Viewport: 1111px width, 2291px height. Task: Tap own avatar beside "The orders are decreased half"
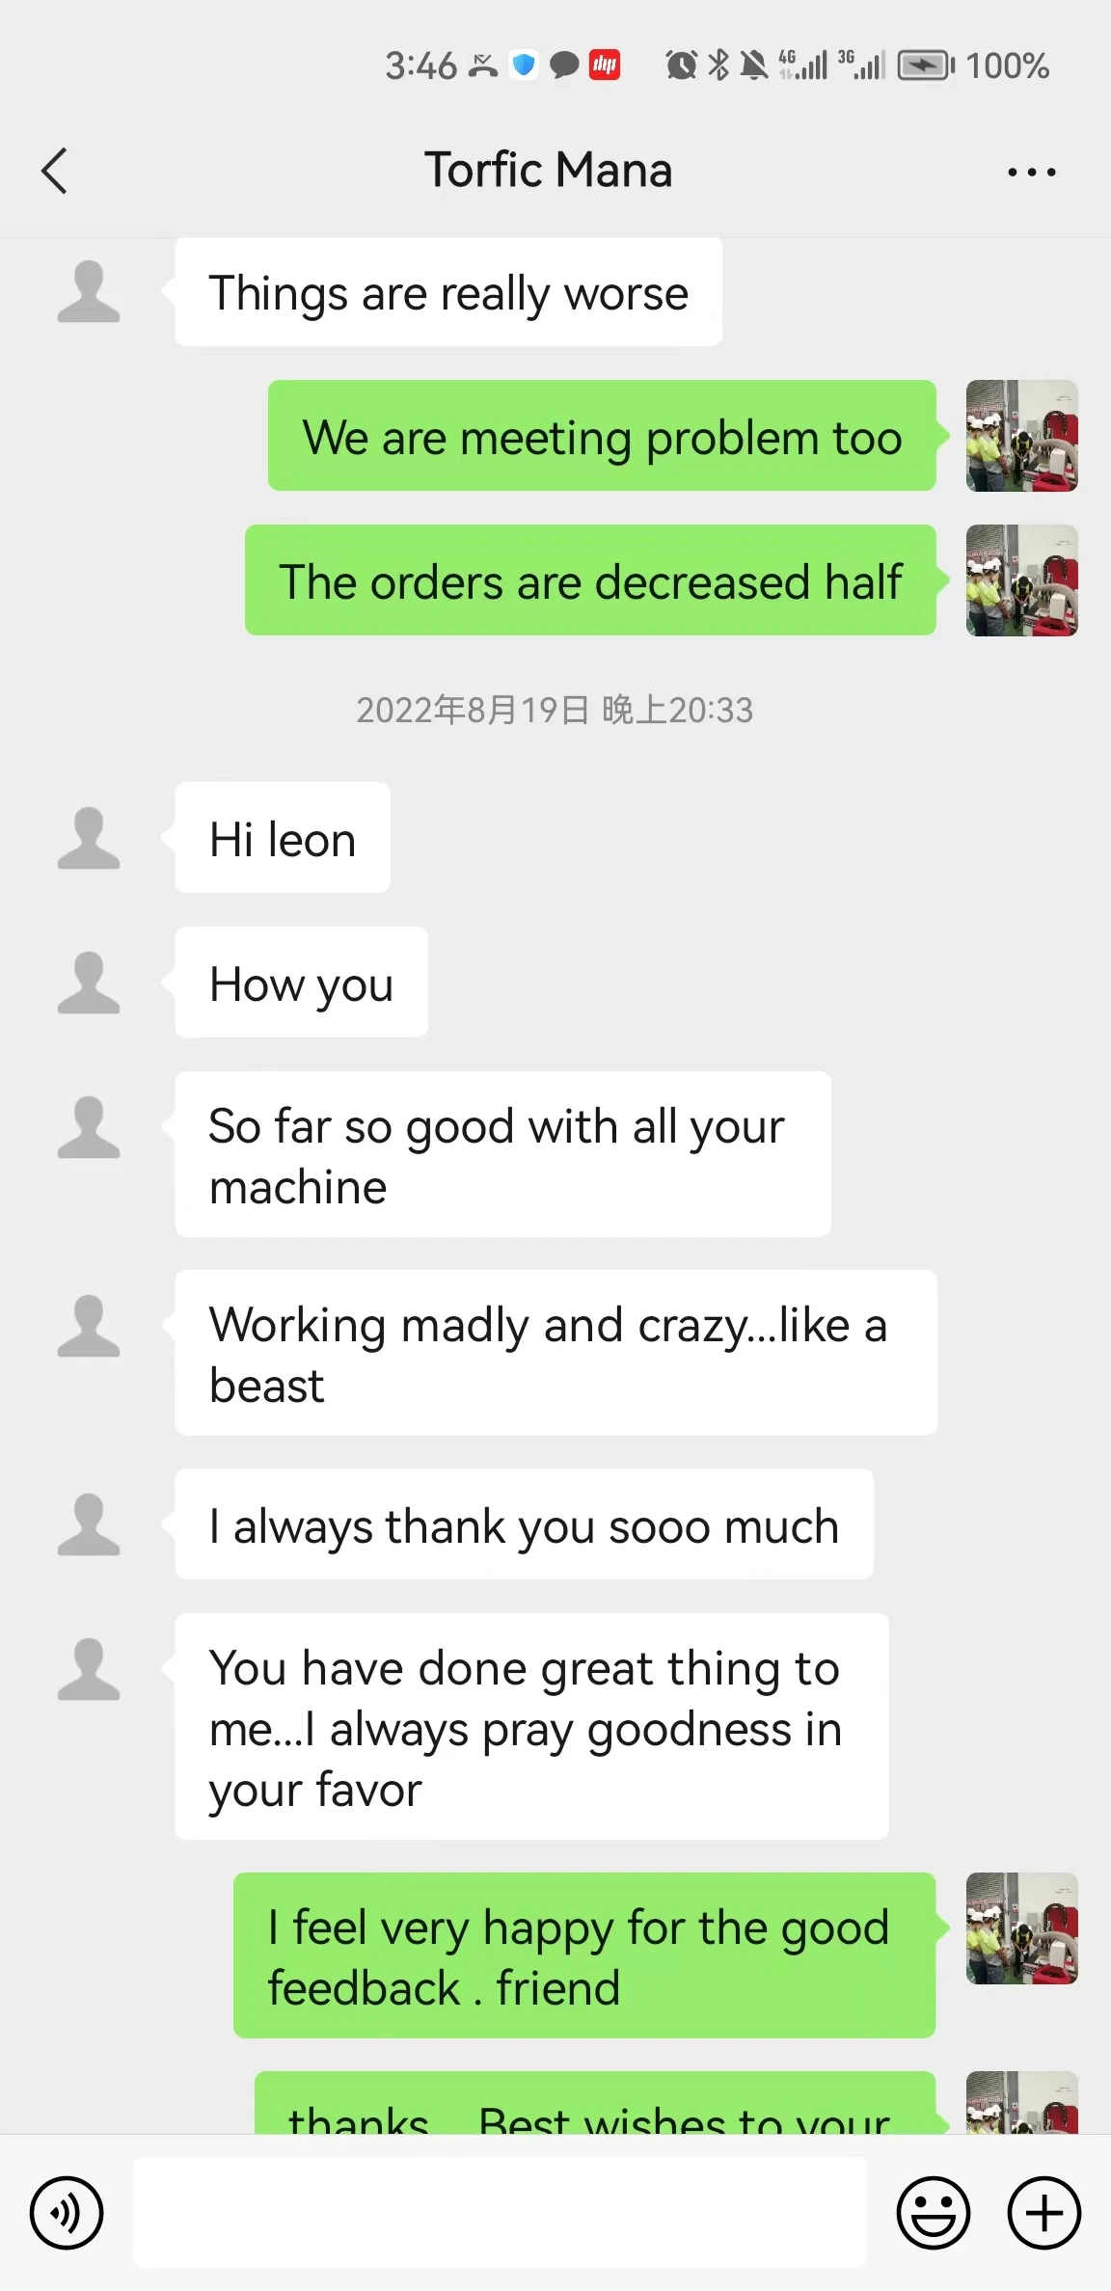click(1021, 580)
